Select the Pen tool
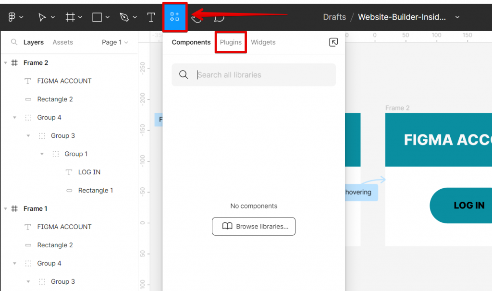 [124, 17]
